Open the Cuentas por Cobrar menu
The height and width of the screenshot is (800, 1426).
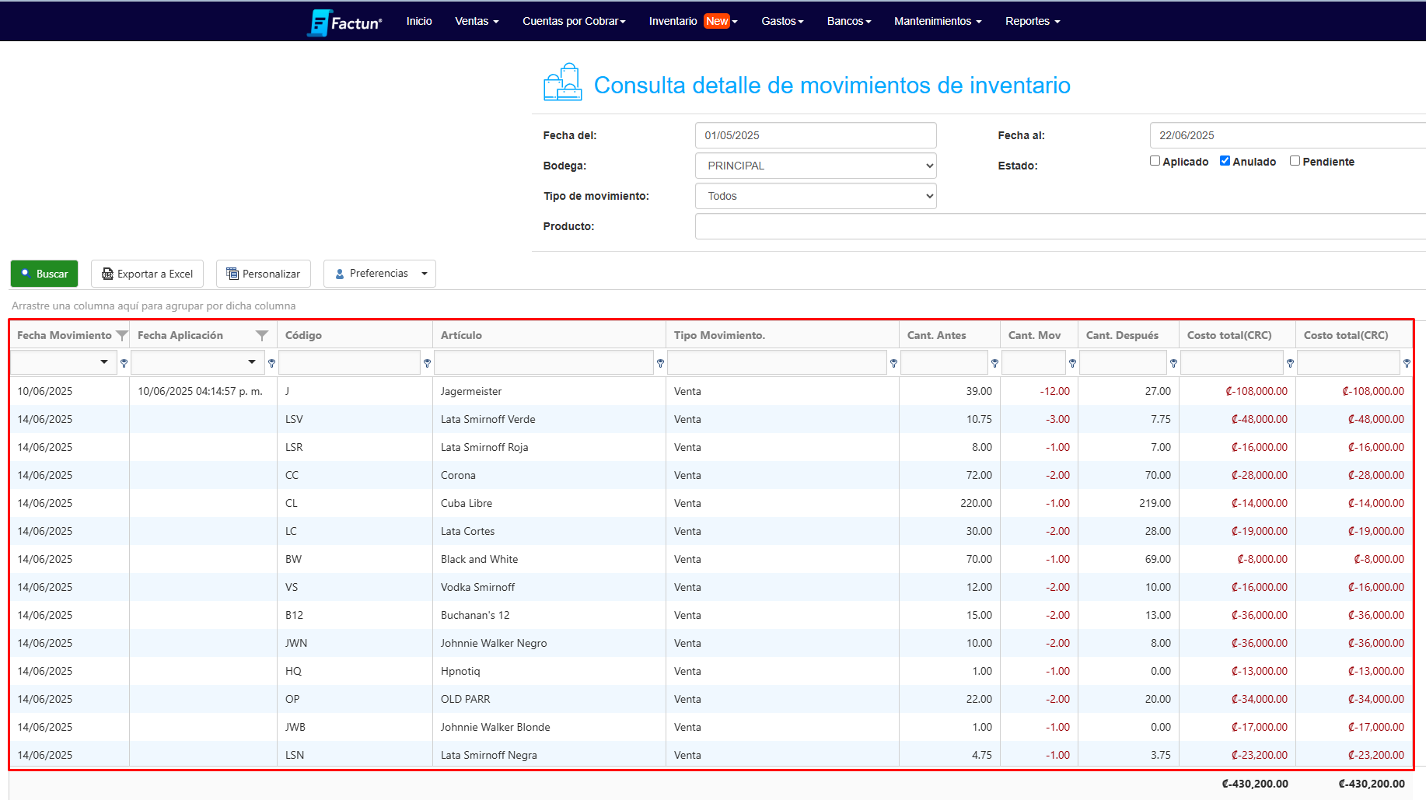click(574, 21)
